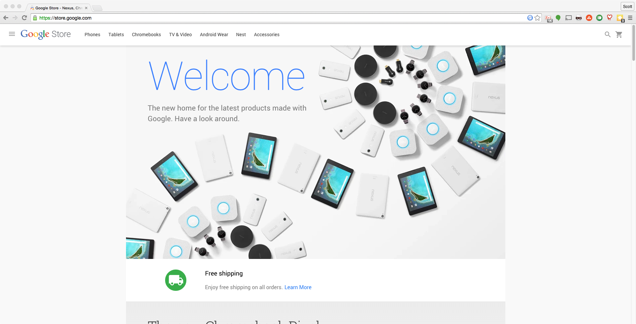Click the Scott profile button
This screenshot has width=636, height=324.
pyautogui.click(x=627, y=6)
